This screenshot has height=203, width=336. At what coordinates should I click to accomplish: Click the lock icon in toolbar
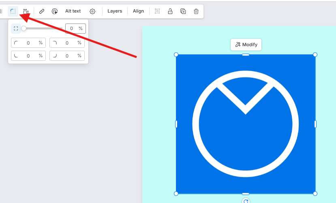click(170, 11)
